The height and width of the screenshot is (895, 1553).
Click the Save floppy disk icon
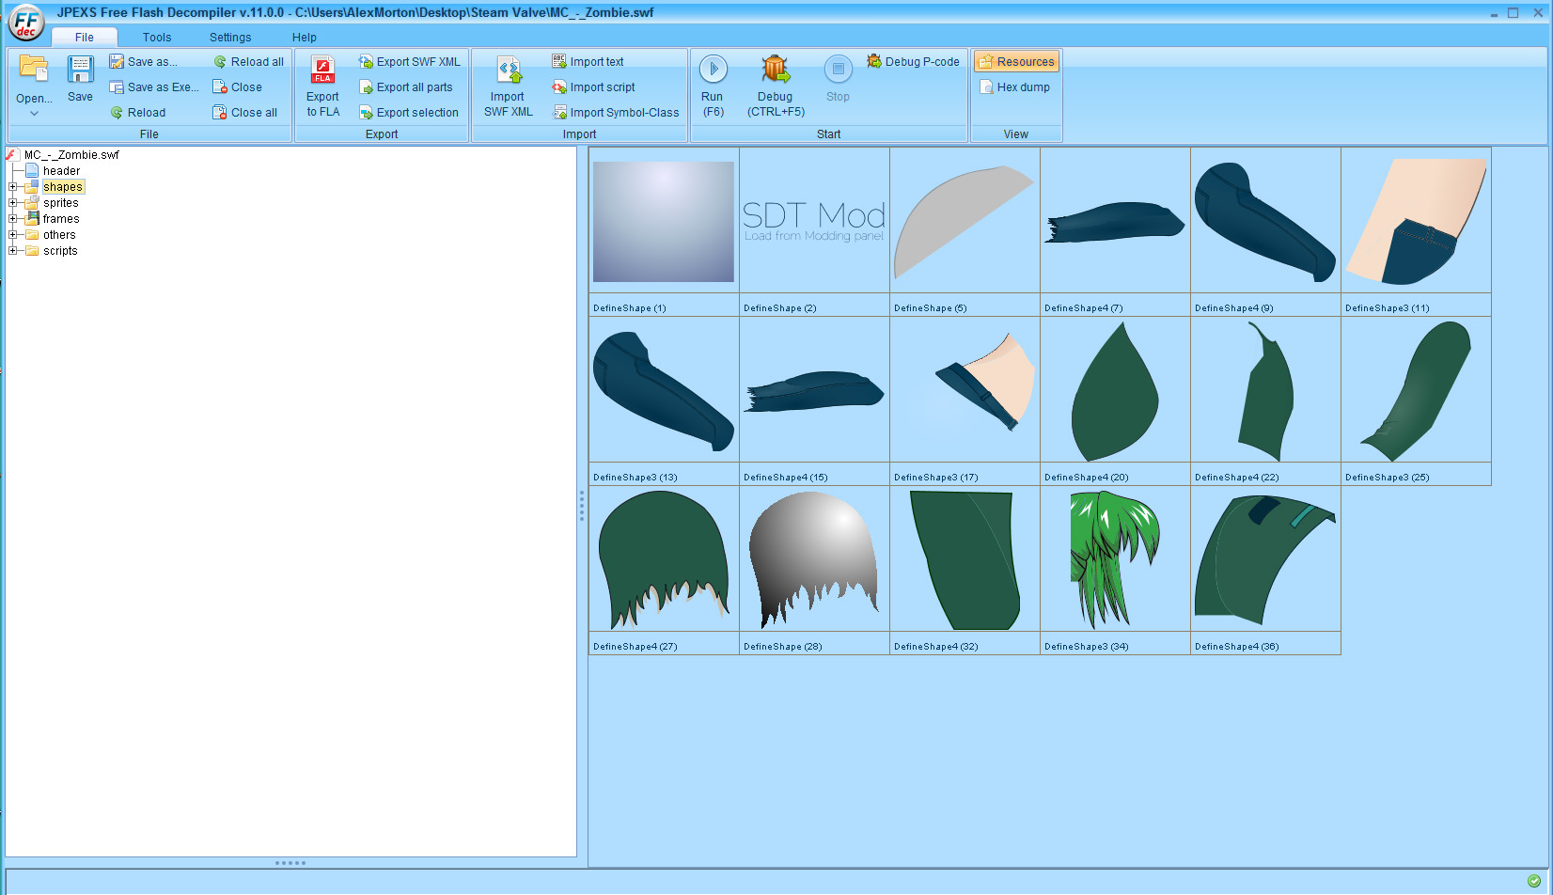coord(80,71)
